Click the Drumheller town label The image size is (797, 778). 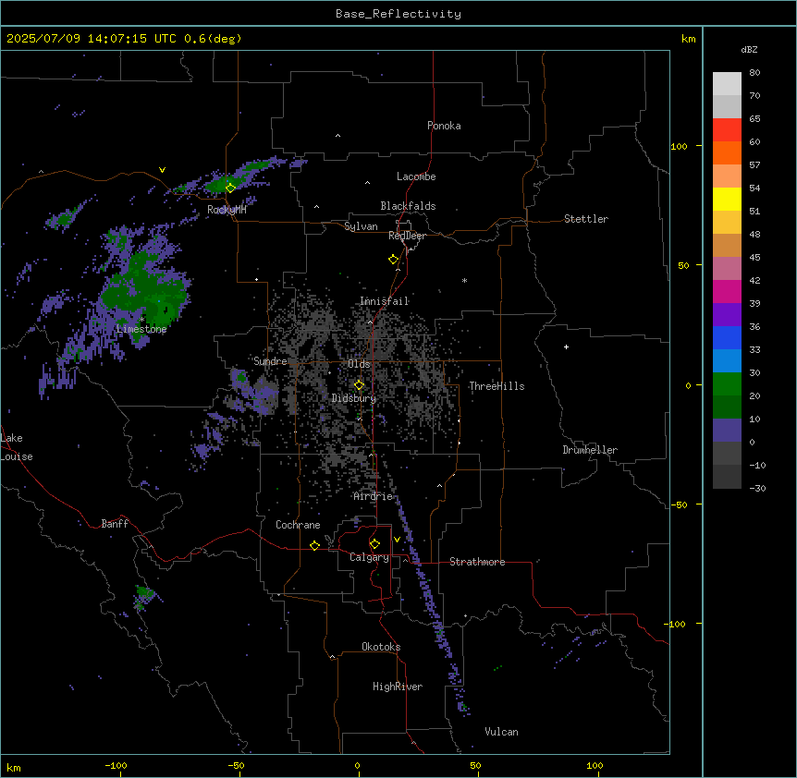590,450
